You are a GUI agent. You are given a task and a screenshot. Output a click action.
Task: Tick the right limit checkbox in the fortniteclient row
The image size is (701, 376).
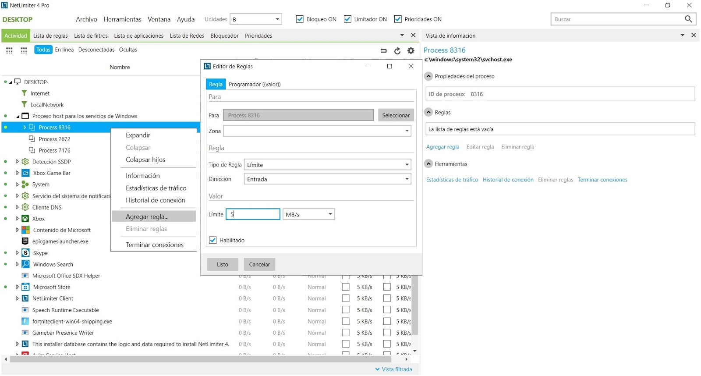387,321
